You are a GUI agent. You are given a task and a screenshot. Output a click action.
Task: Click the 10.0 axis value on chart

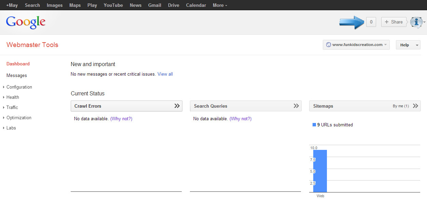[x=314, y=148]
